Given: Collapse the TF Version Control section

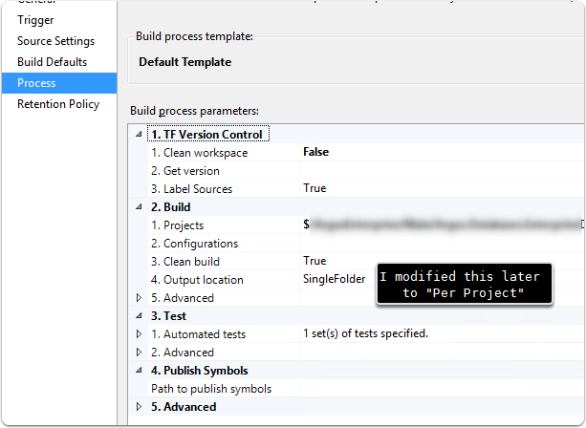Looking at the screenshot, I should click(140, 135).
